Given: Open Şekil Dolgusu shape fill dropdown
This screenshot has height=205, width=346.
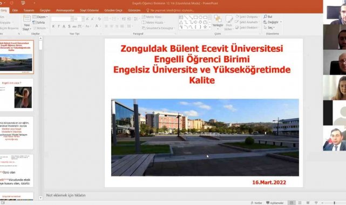Looking at the screenshot, I should pyautogui.click(x=247, y=17).
